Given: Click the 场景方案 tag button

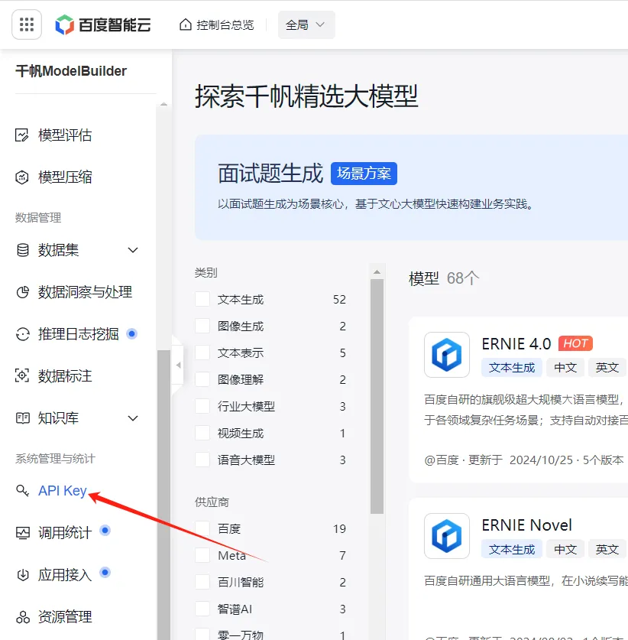Looking at the screenshot, I should pyautogui.click(x=364, y=174).
